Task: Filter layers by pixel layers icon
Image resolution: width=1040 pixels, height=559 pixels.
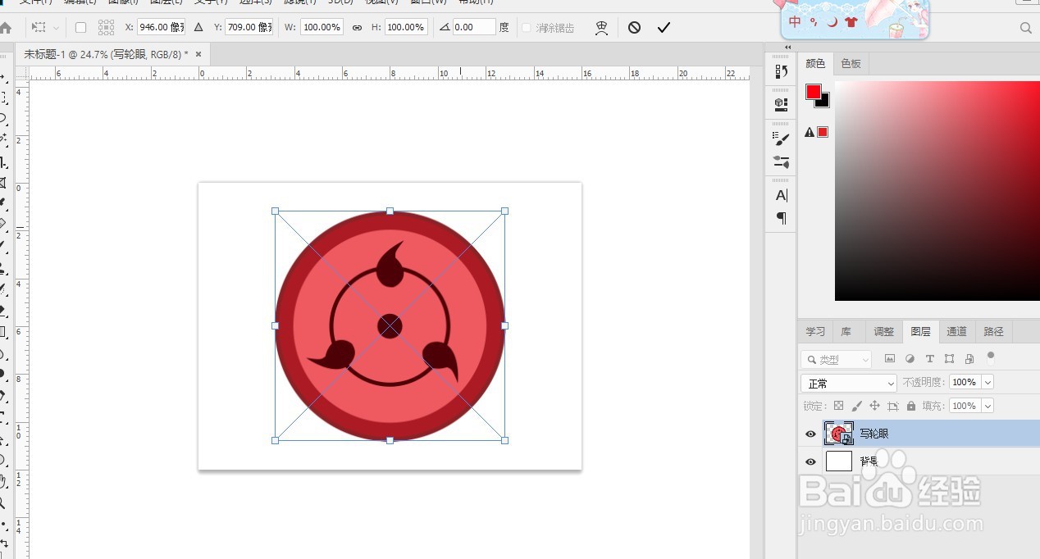Action: click(x=890, y=359)
